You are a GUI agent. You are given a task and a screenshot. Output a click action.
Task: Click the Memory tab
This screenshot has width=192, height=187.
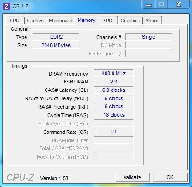tap(86, 20)
